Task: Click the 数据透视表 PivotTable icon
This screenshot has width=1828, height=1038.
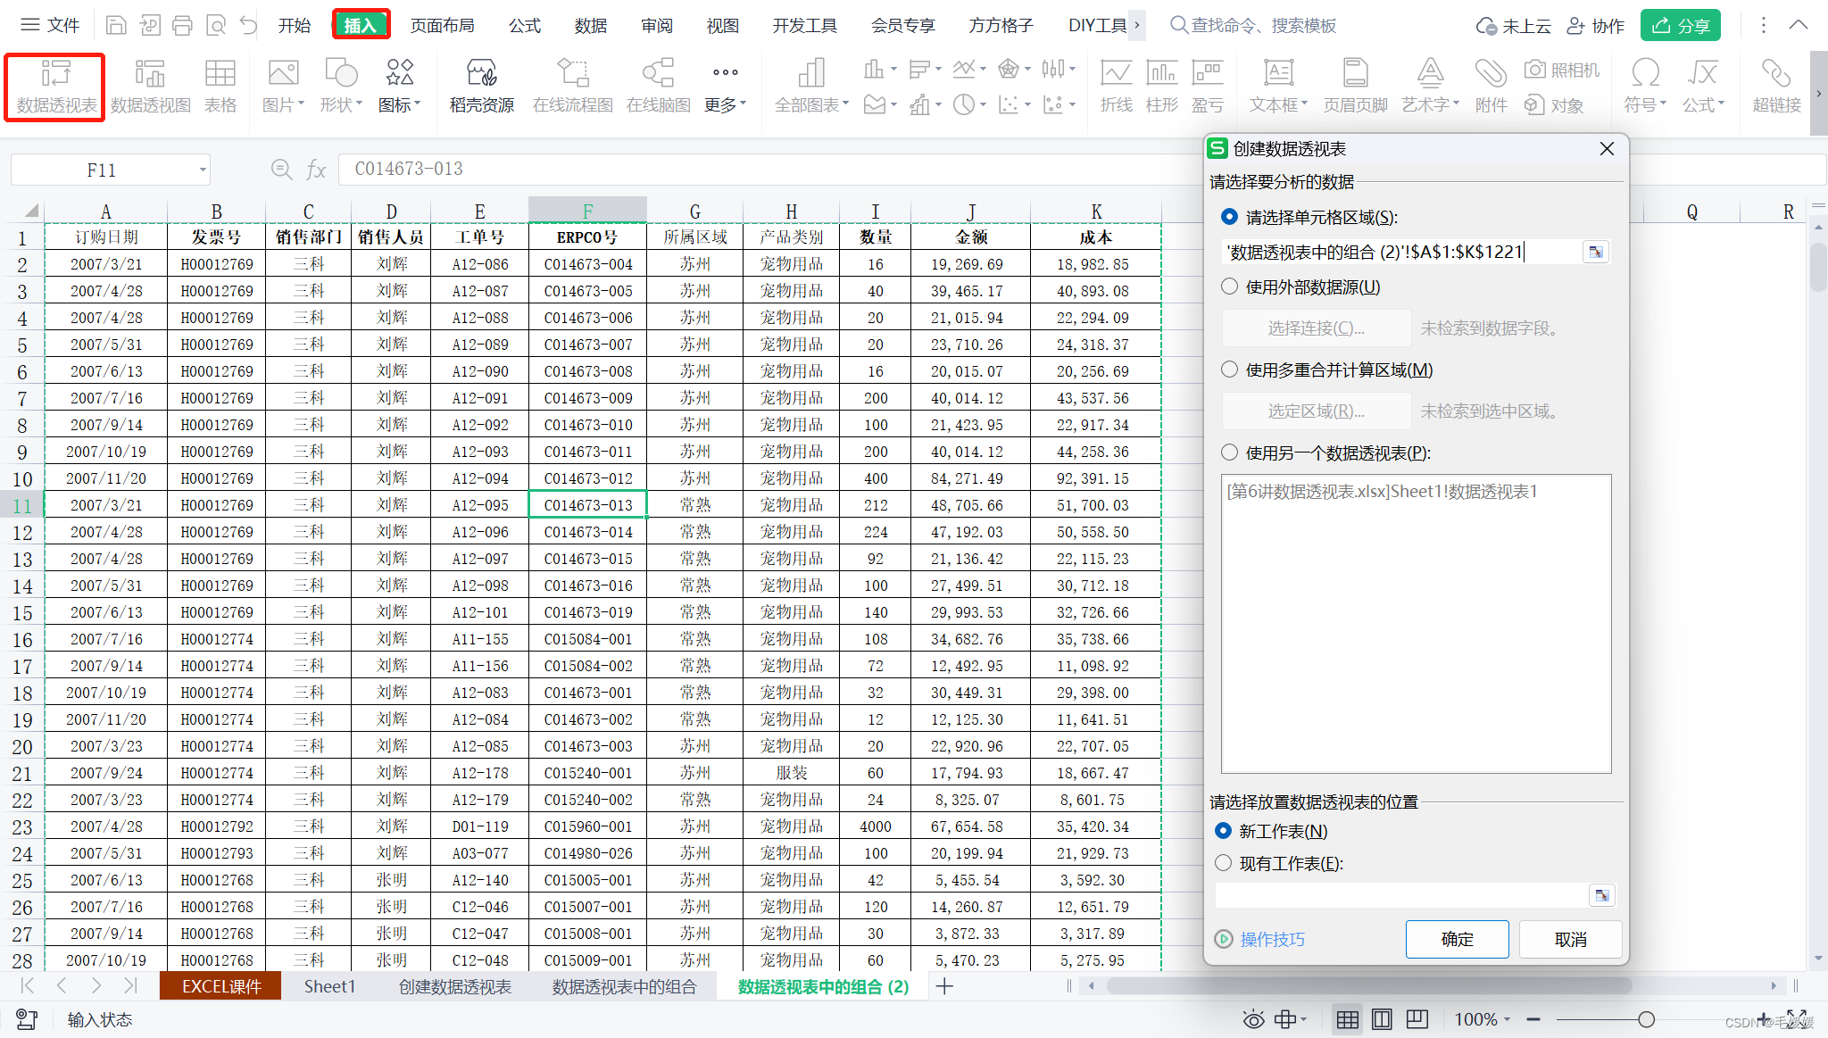Action: 55,87
